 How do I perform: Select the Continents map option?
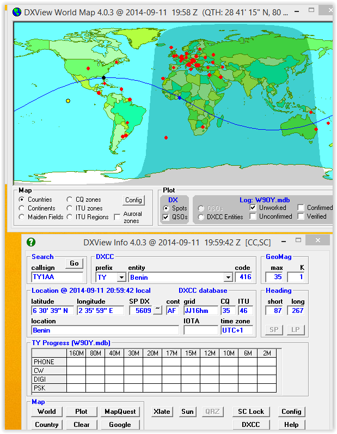point(22,208)
